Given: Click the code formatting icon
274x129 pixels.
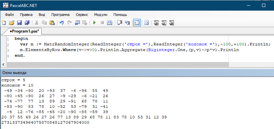Looking at the screenshot, I should coord(147,22).
